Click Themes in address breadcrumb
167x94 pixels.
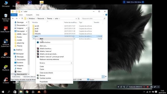(x=49, y=19)
